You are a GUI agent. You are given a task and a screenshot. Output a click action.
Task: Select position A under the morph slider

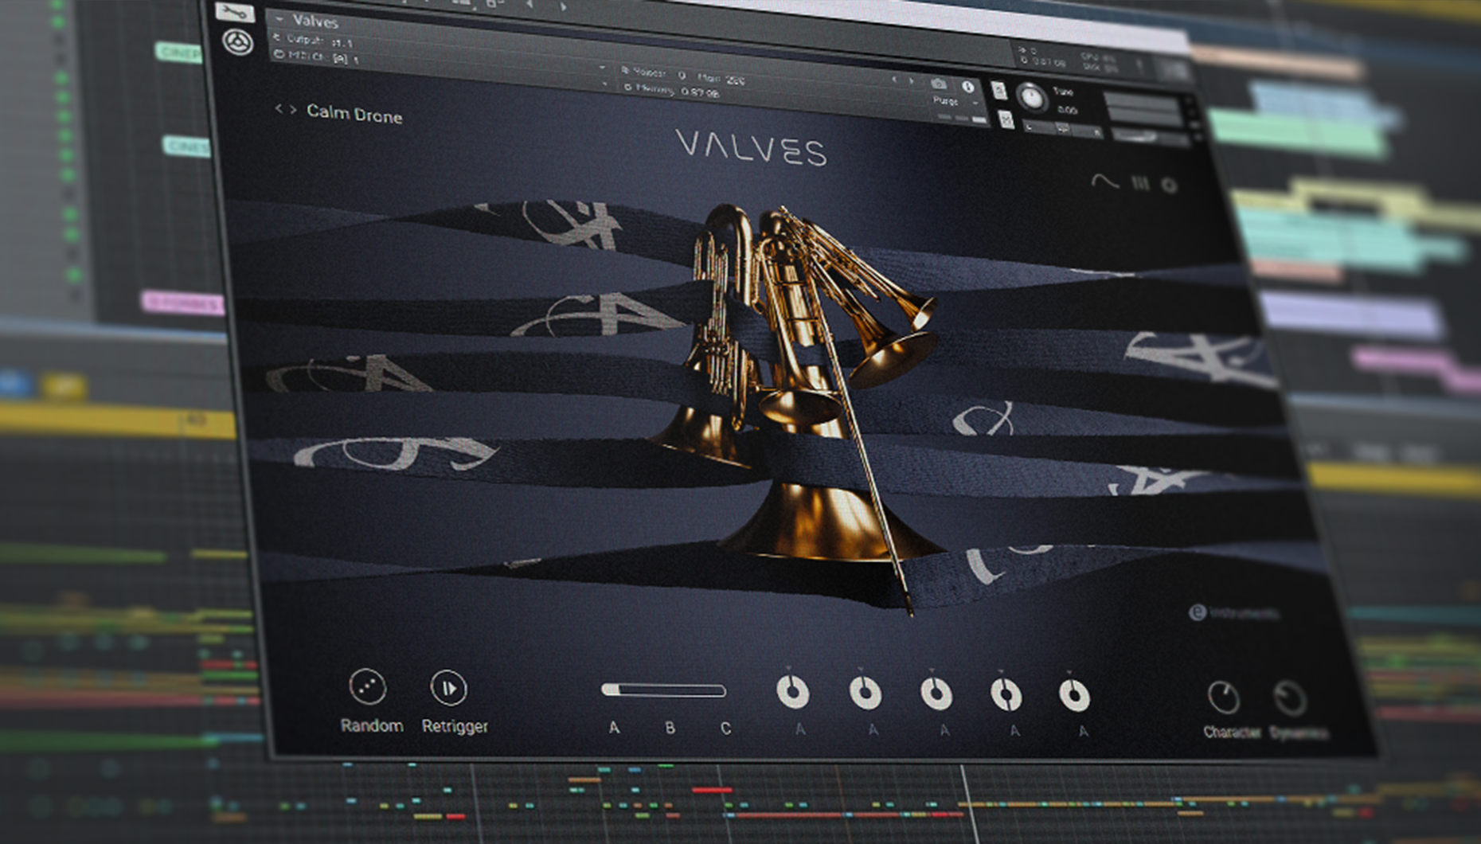coord(614,728)
